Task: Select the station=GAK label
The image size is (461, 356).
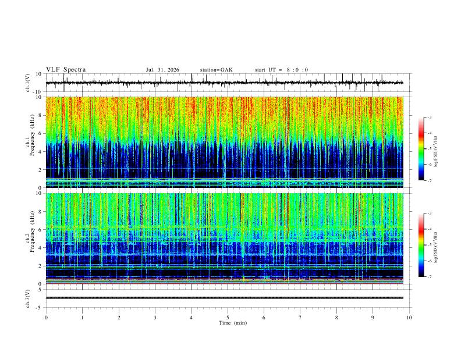Action: click(x=216, y=70)
